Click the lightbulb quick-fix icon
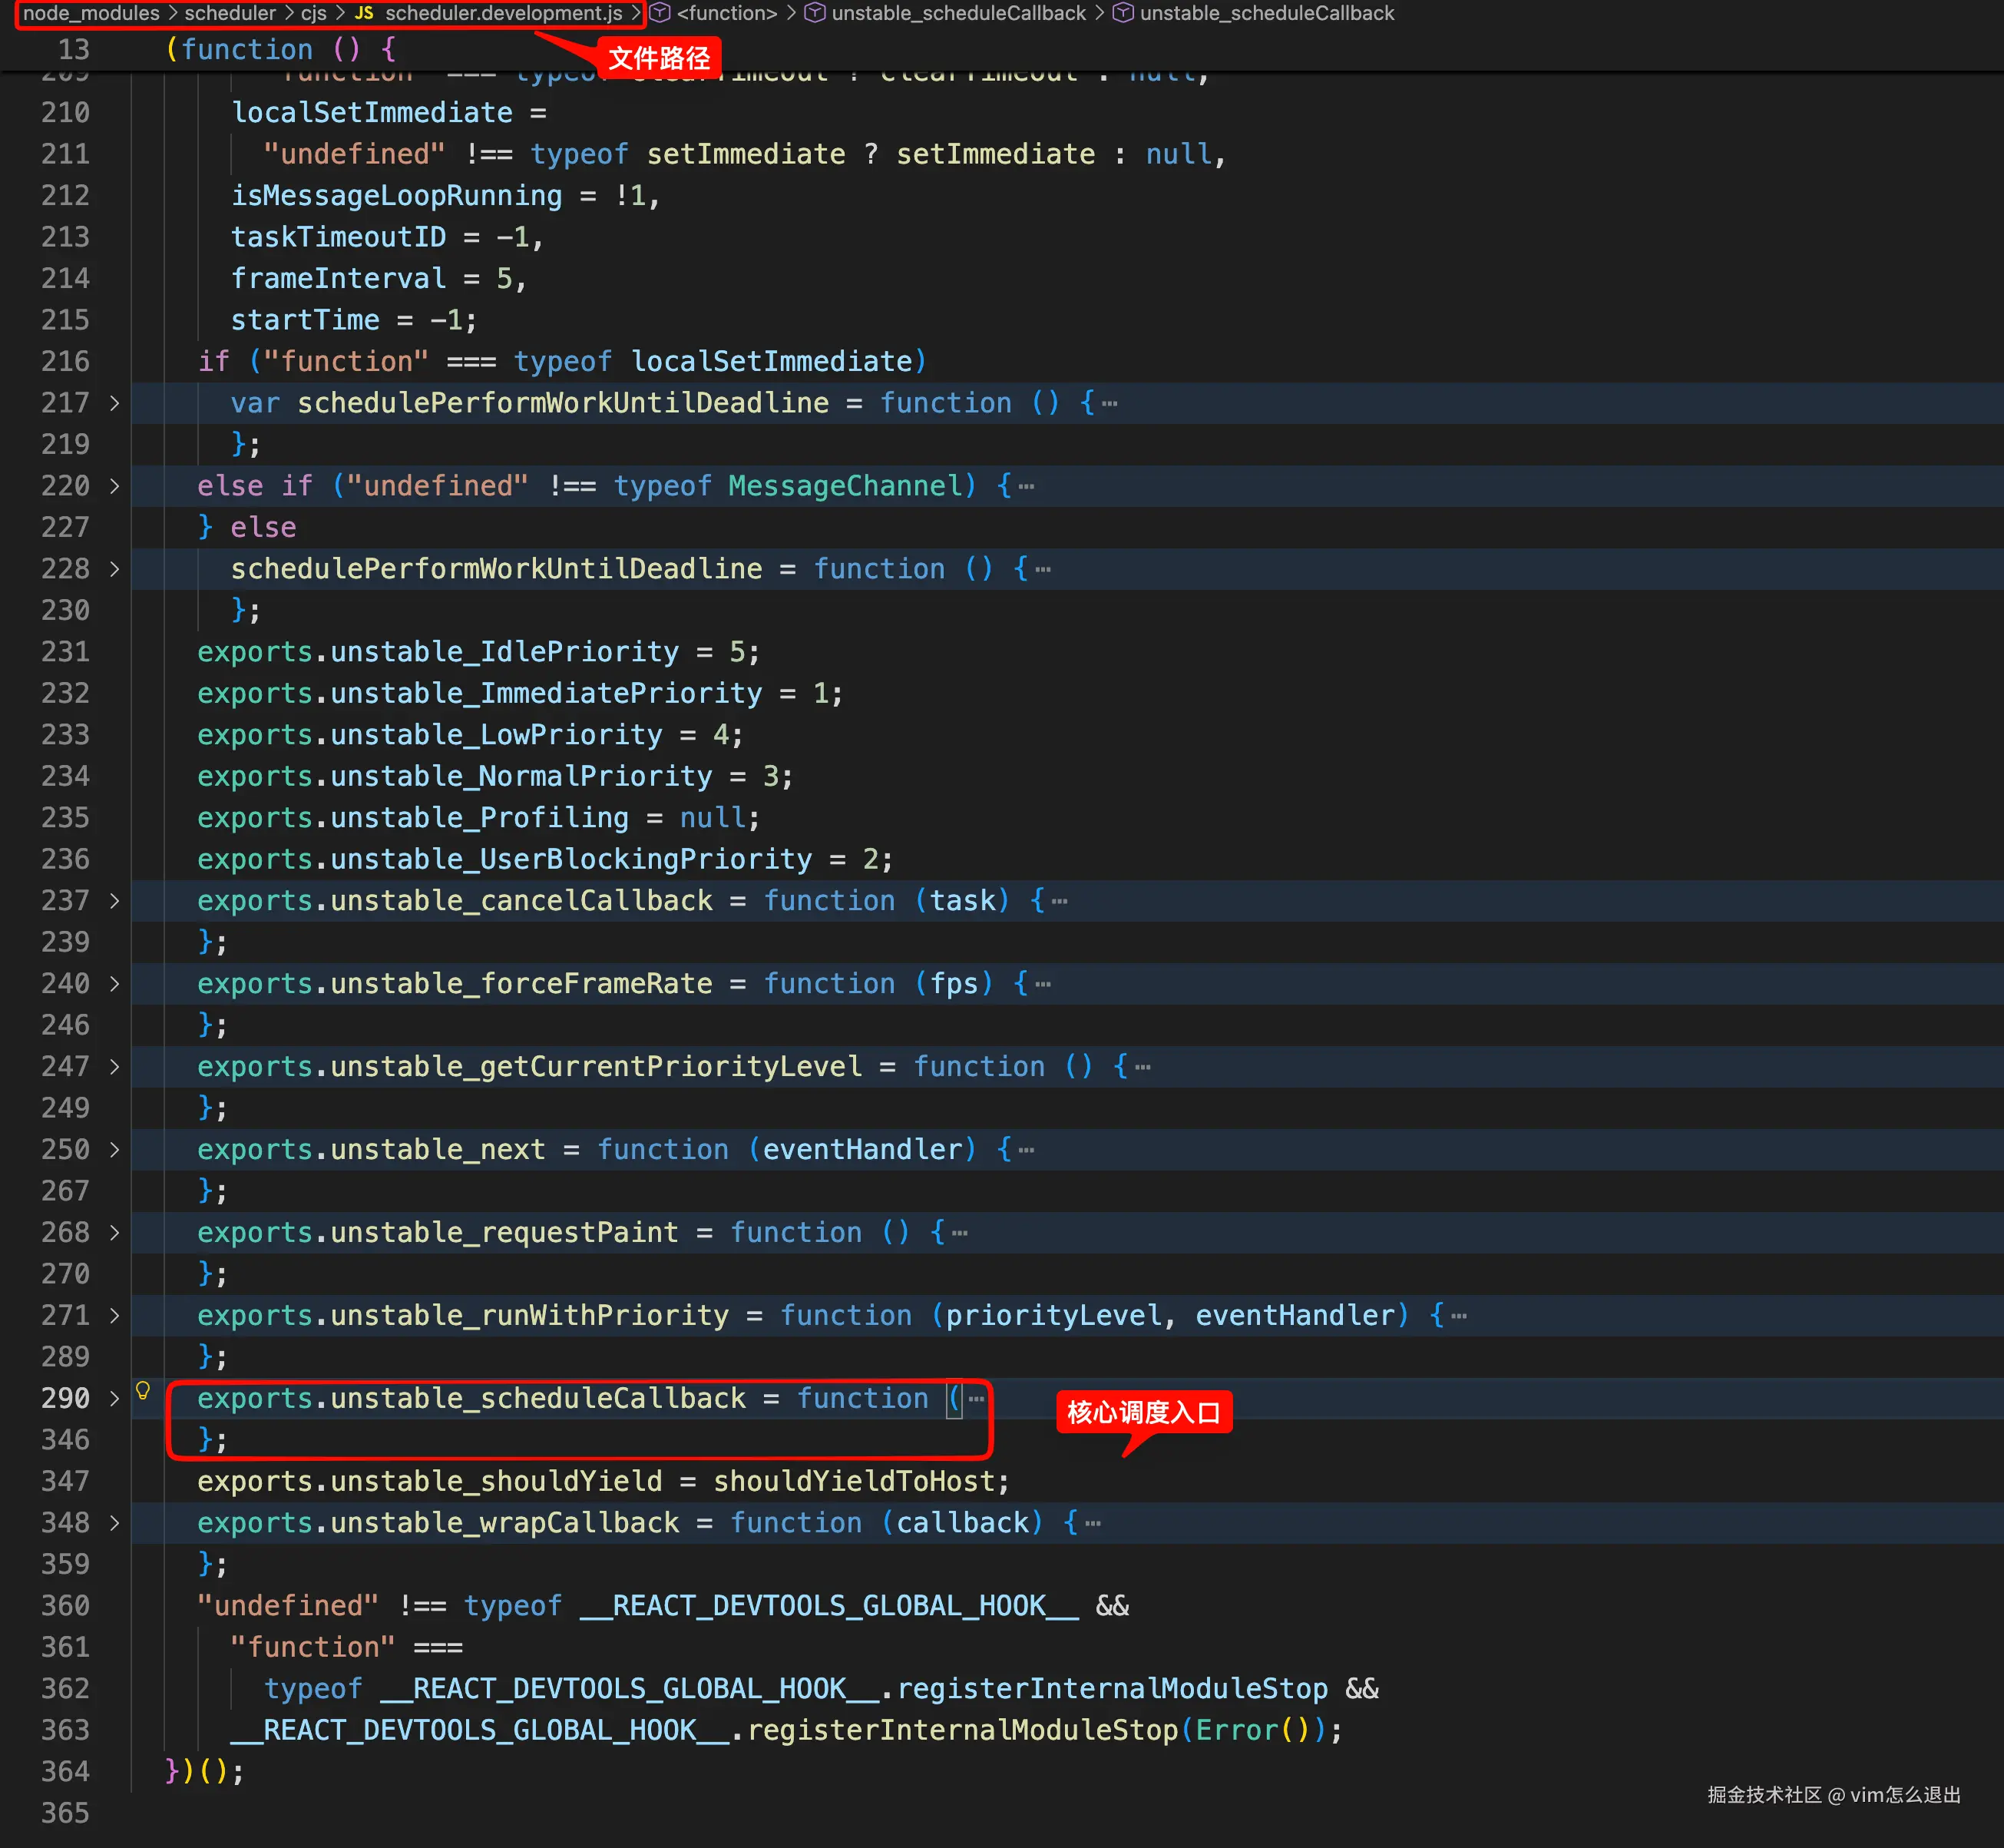 tap(143, 1390)
